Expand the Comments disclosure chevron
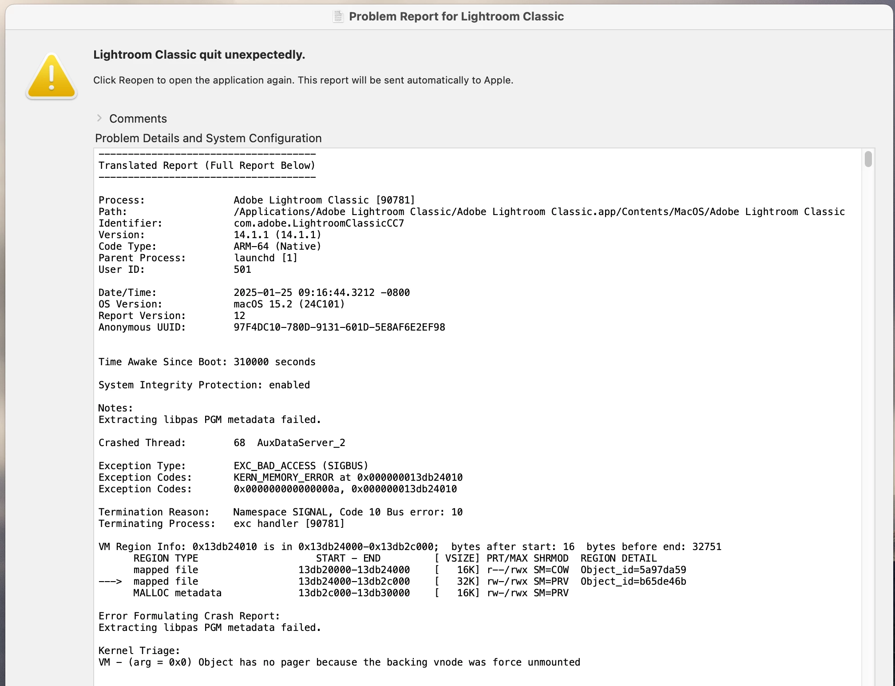The height and width of the screenshot is (686, 895). click(x=99, y=118)
